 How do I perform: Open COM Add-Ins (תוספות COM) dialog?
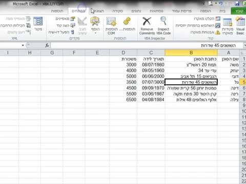click(111, 26)
